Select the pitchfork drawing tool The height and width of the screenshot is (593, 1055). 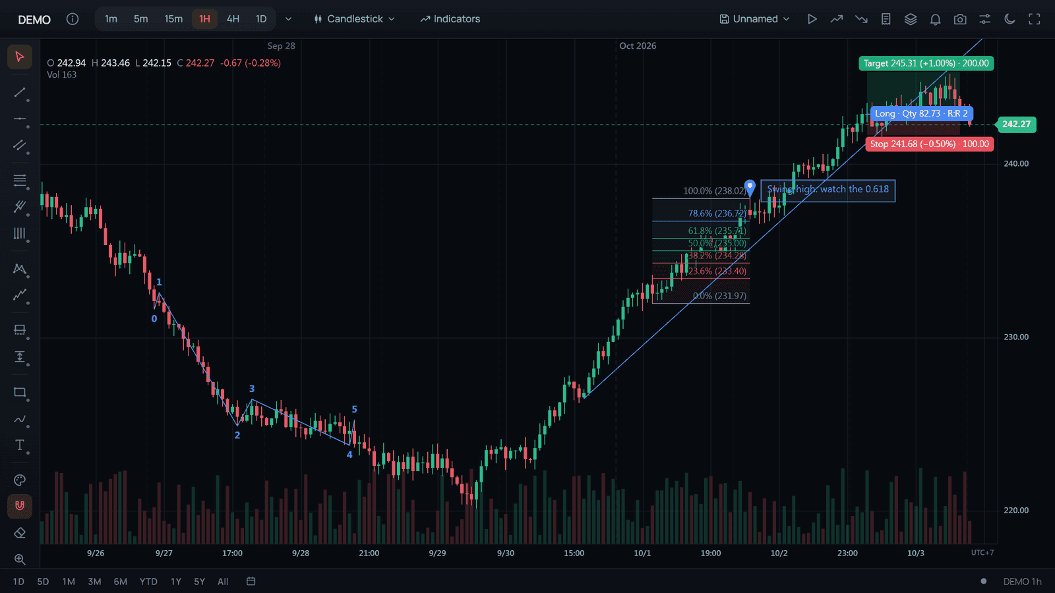pyautogui.click(x=20, y=207)
